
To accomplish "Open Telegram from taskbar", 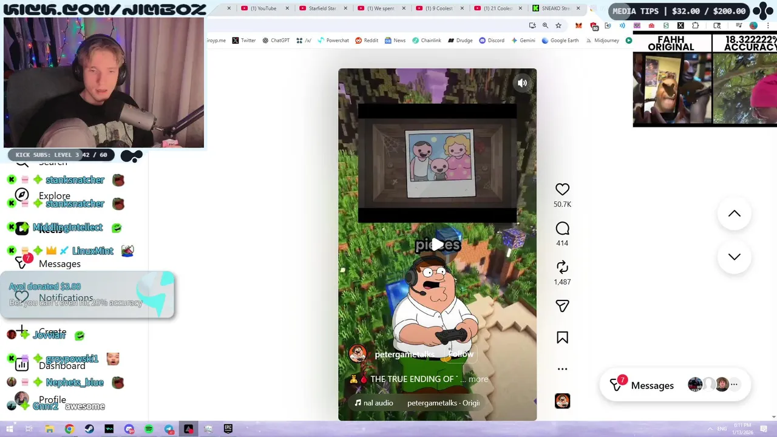I will pos(169,429).
